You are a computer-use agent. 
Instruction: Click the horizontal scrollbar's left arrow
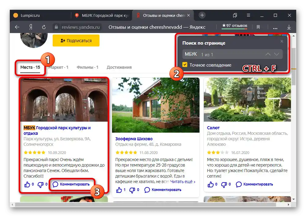click(13, 205)
